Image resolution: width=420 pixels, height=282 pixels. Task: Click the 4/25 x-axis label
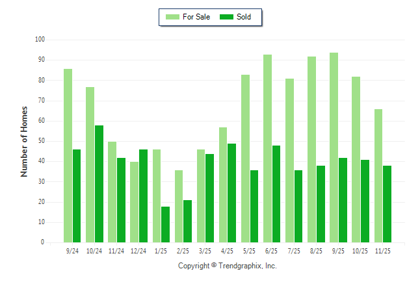227,250
